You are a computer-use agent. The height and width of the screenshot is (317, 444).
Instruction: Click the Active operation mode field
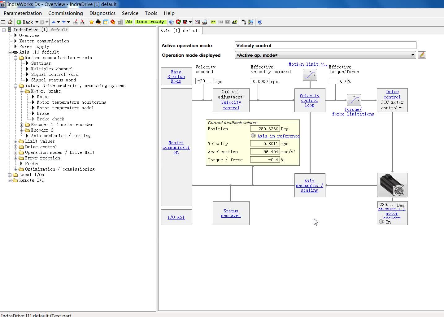coord(325,46)
